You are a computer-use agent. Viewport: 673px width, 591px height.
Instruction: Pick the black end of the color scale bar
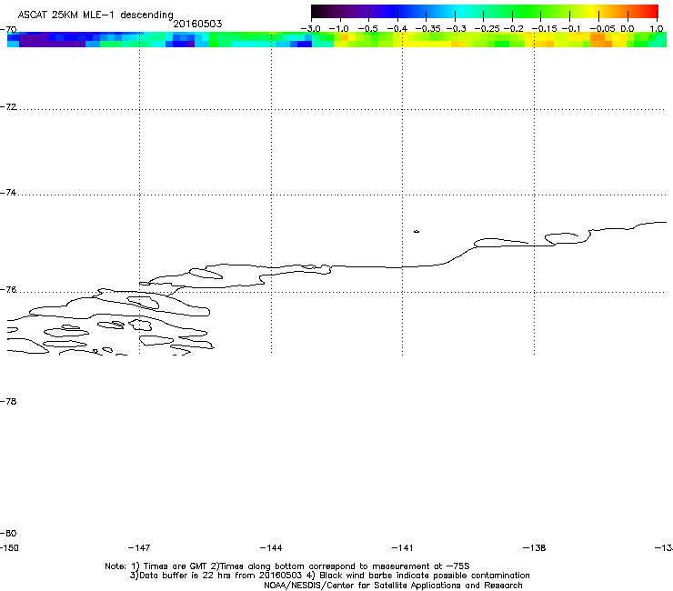pos(316,11)
